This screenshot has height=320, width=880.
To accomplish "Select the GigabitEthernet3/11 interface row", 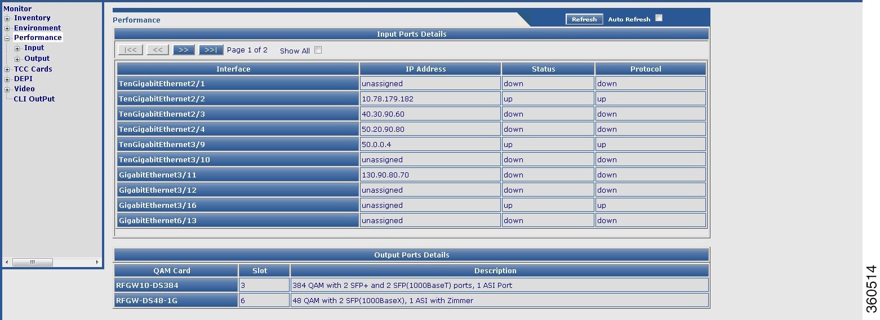I will click(x=411, y=175).
